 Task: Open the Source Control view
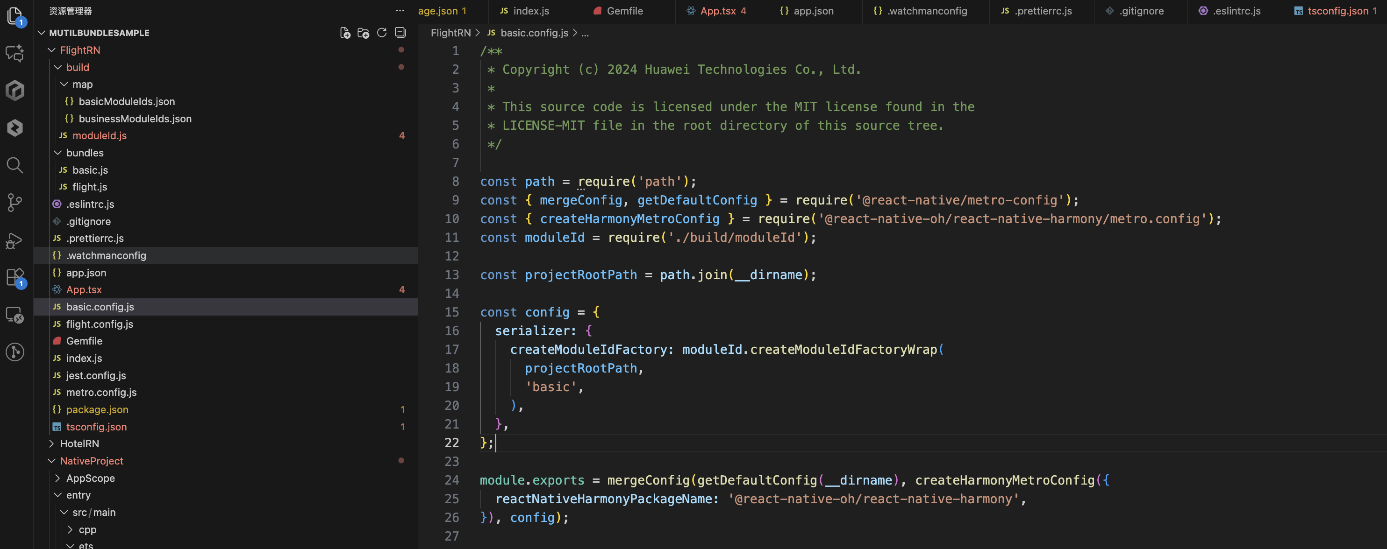coord(15,202)
